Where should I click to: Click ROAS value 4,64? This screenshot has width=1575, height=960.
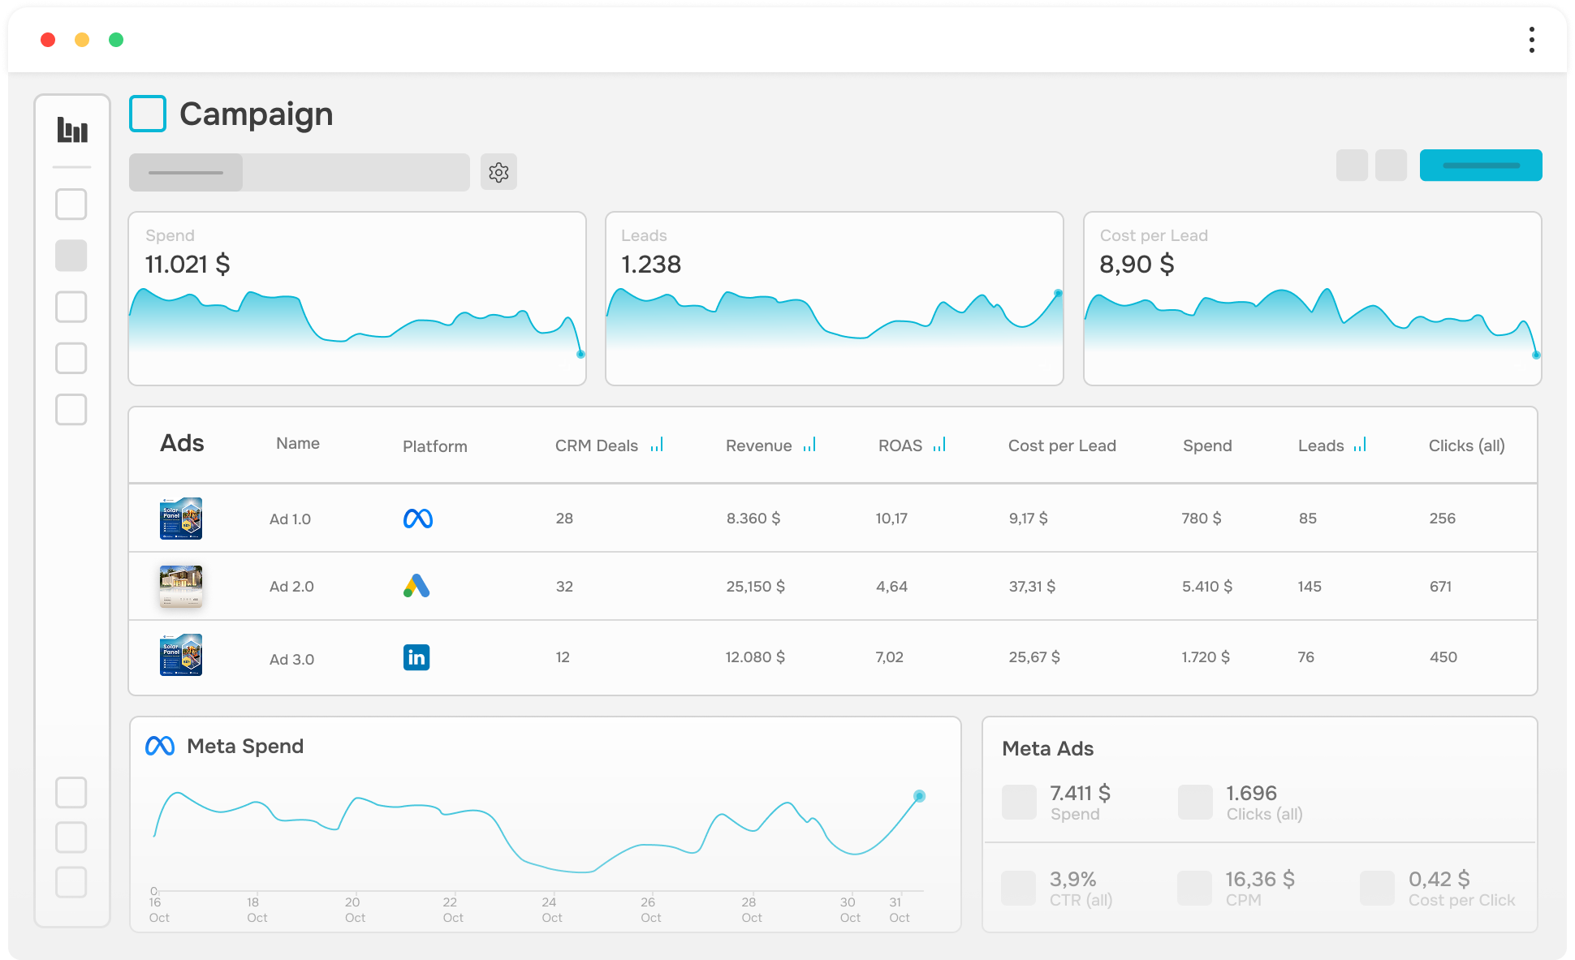pos(891,586)
